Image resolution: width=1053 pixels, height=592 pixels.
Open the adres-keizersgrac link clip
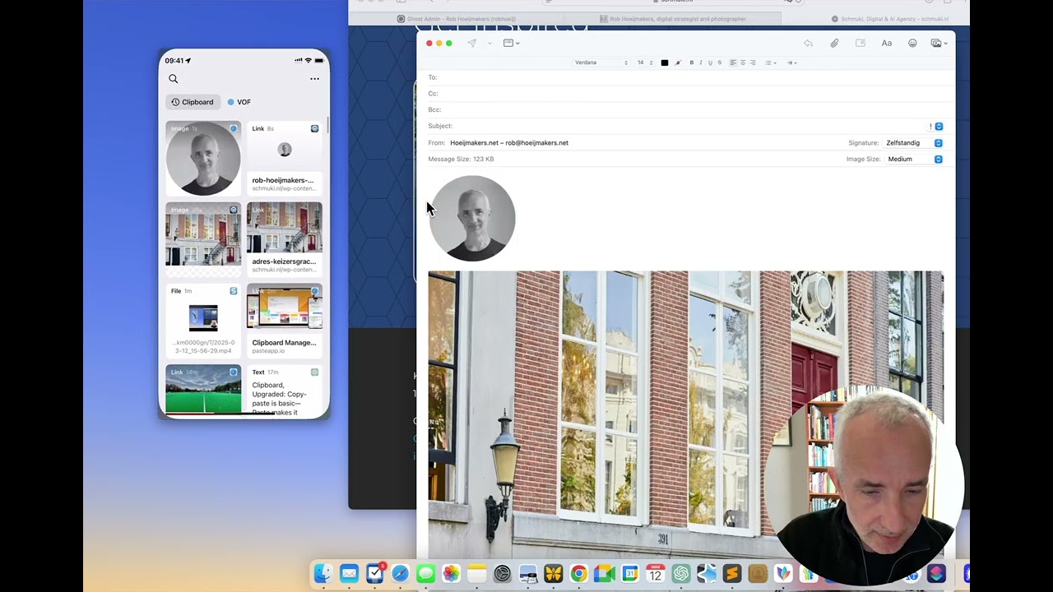(284, 238)
